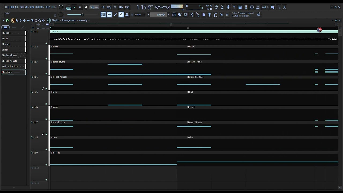Select the closed hi hats pattern in picker
The width and height of the screenshot is (343, 193).
14,66
